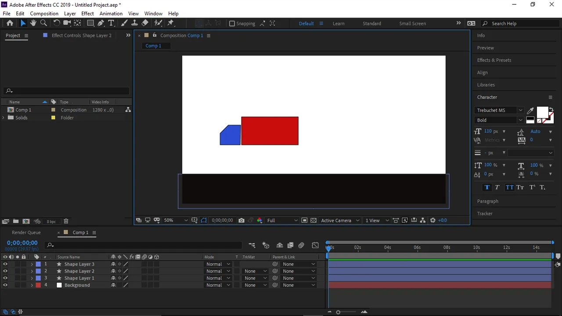The height and width of the screenshot is (316, 562).
Task: Open the Trebuchet MS font dropdown
Action: [x=499, y=111]
